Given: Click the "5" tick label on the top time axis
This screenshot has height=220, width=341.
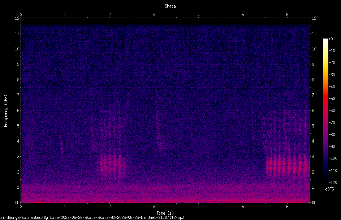Looking at the screenshot, I should click(243, 15).
